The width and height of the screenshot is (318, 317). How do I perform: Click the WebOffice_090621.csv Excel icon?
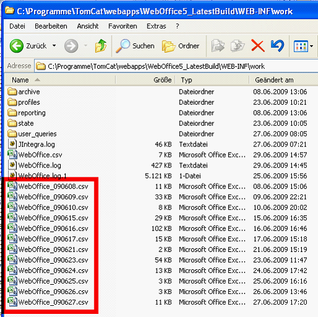point(12,249)
